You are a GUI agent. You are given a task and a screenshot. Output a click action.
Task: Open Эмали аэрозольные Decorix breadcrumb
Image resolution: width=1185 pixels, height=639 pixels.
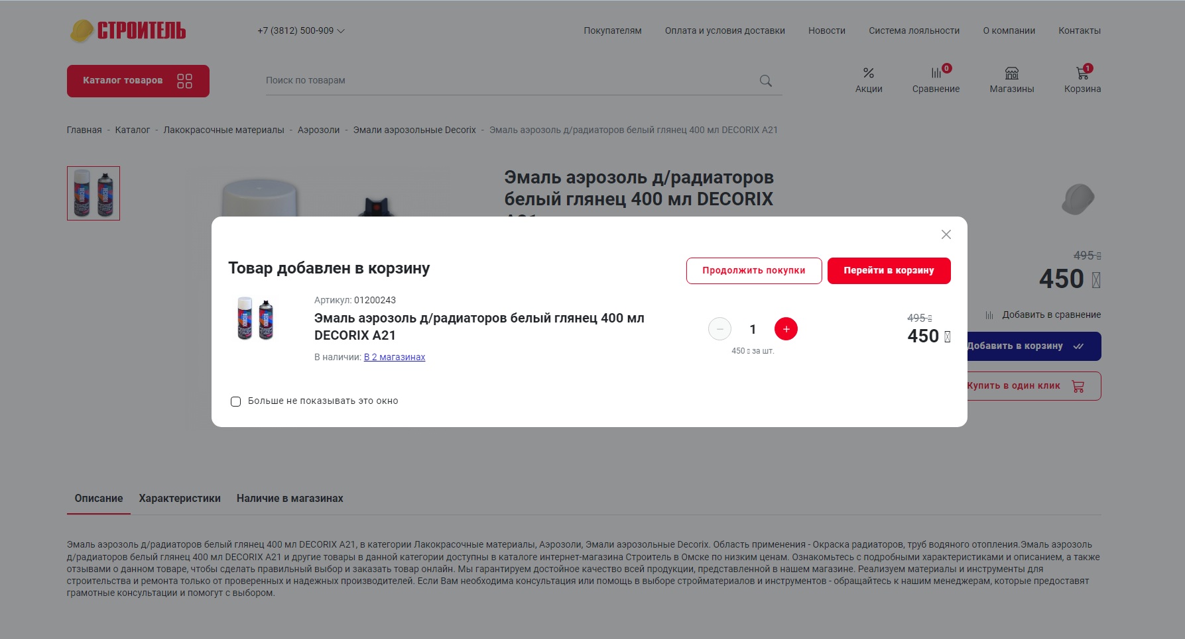(x=414, y=130)
